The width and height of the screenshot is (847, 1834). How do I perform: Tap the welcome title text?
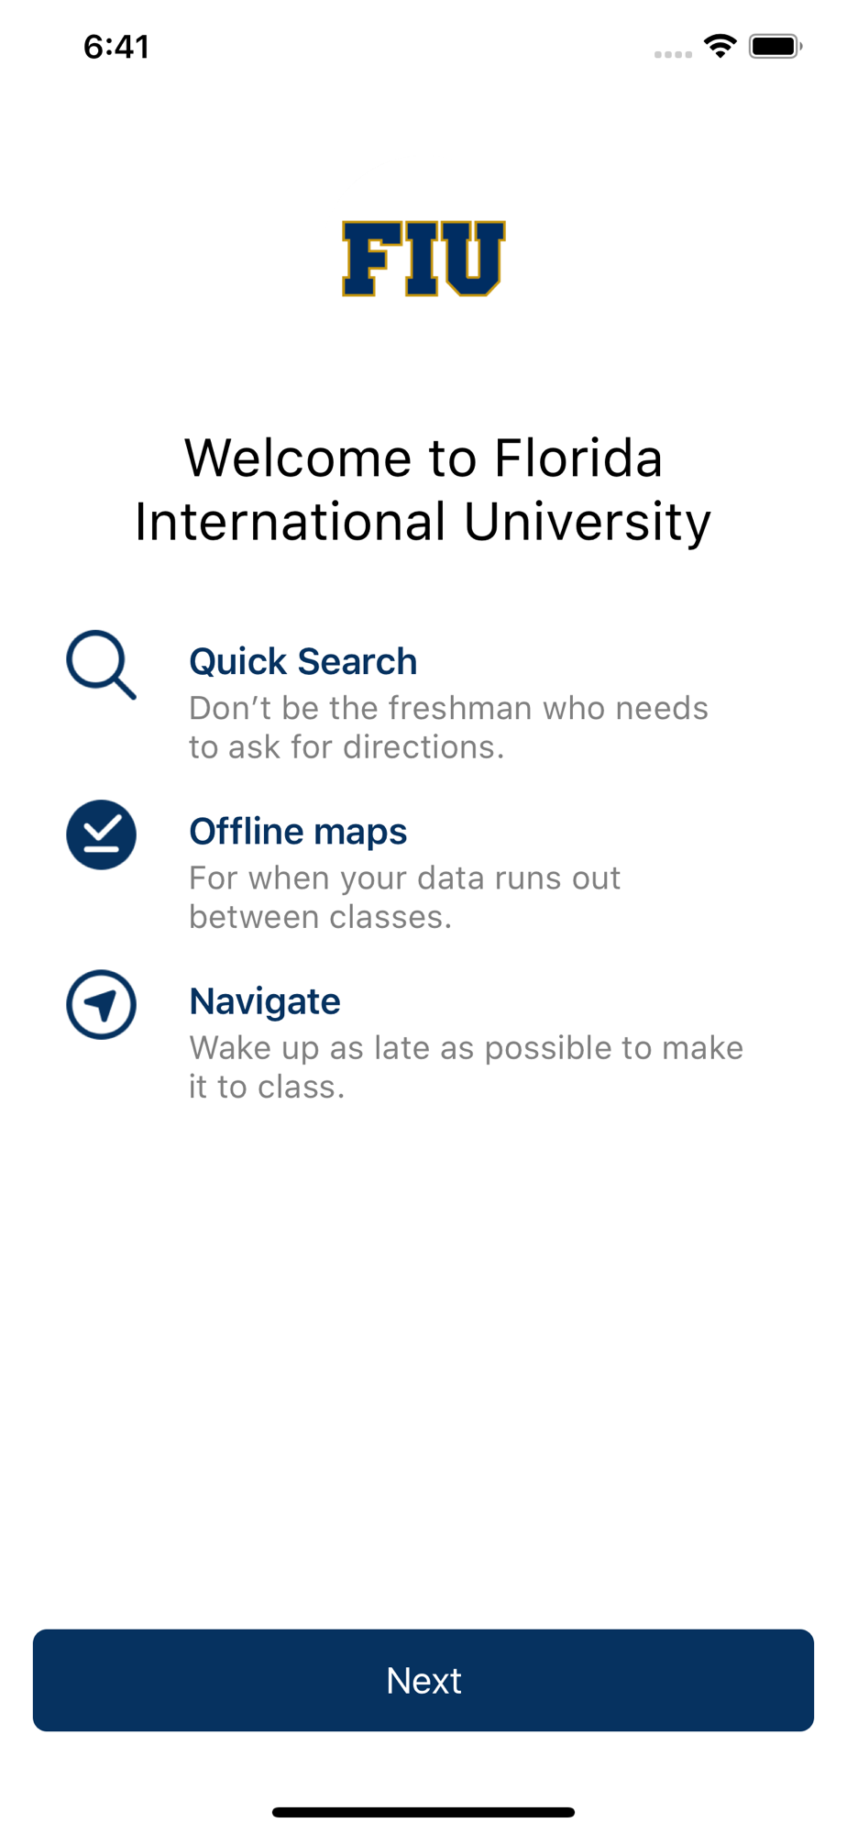click(x=423, y=490)
